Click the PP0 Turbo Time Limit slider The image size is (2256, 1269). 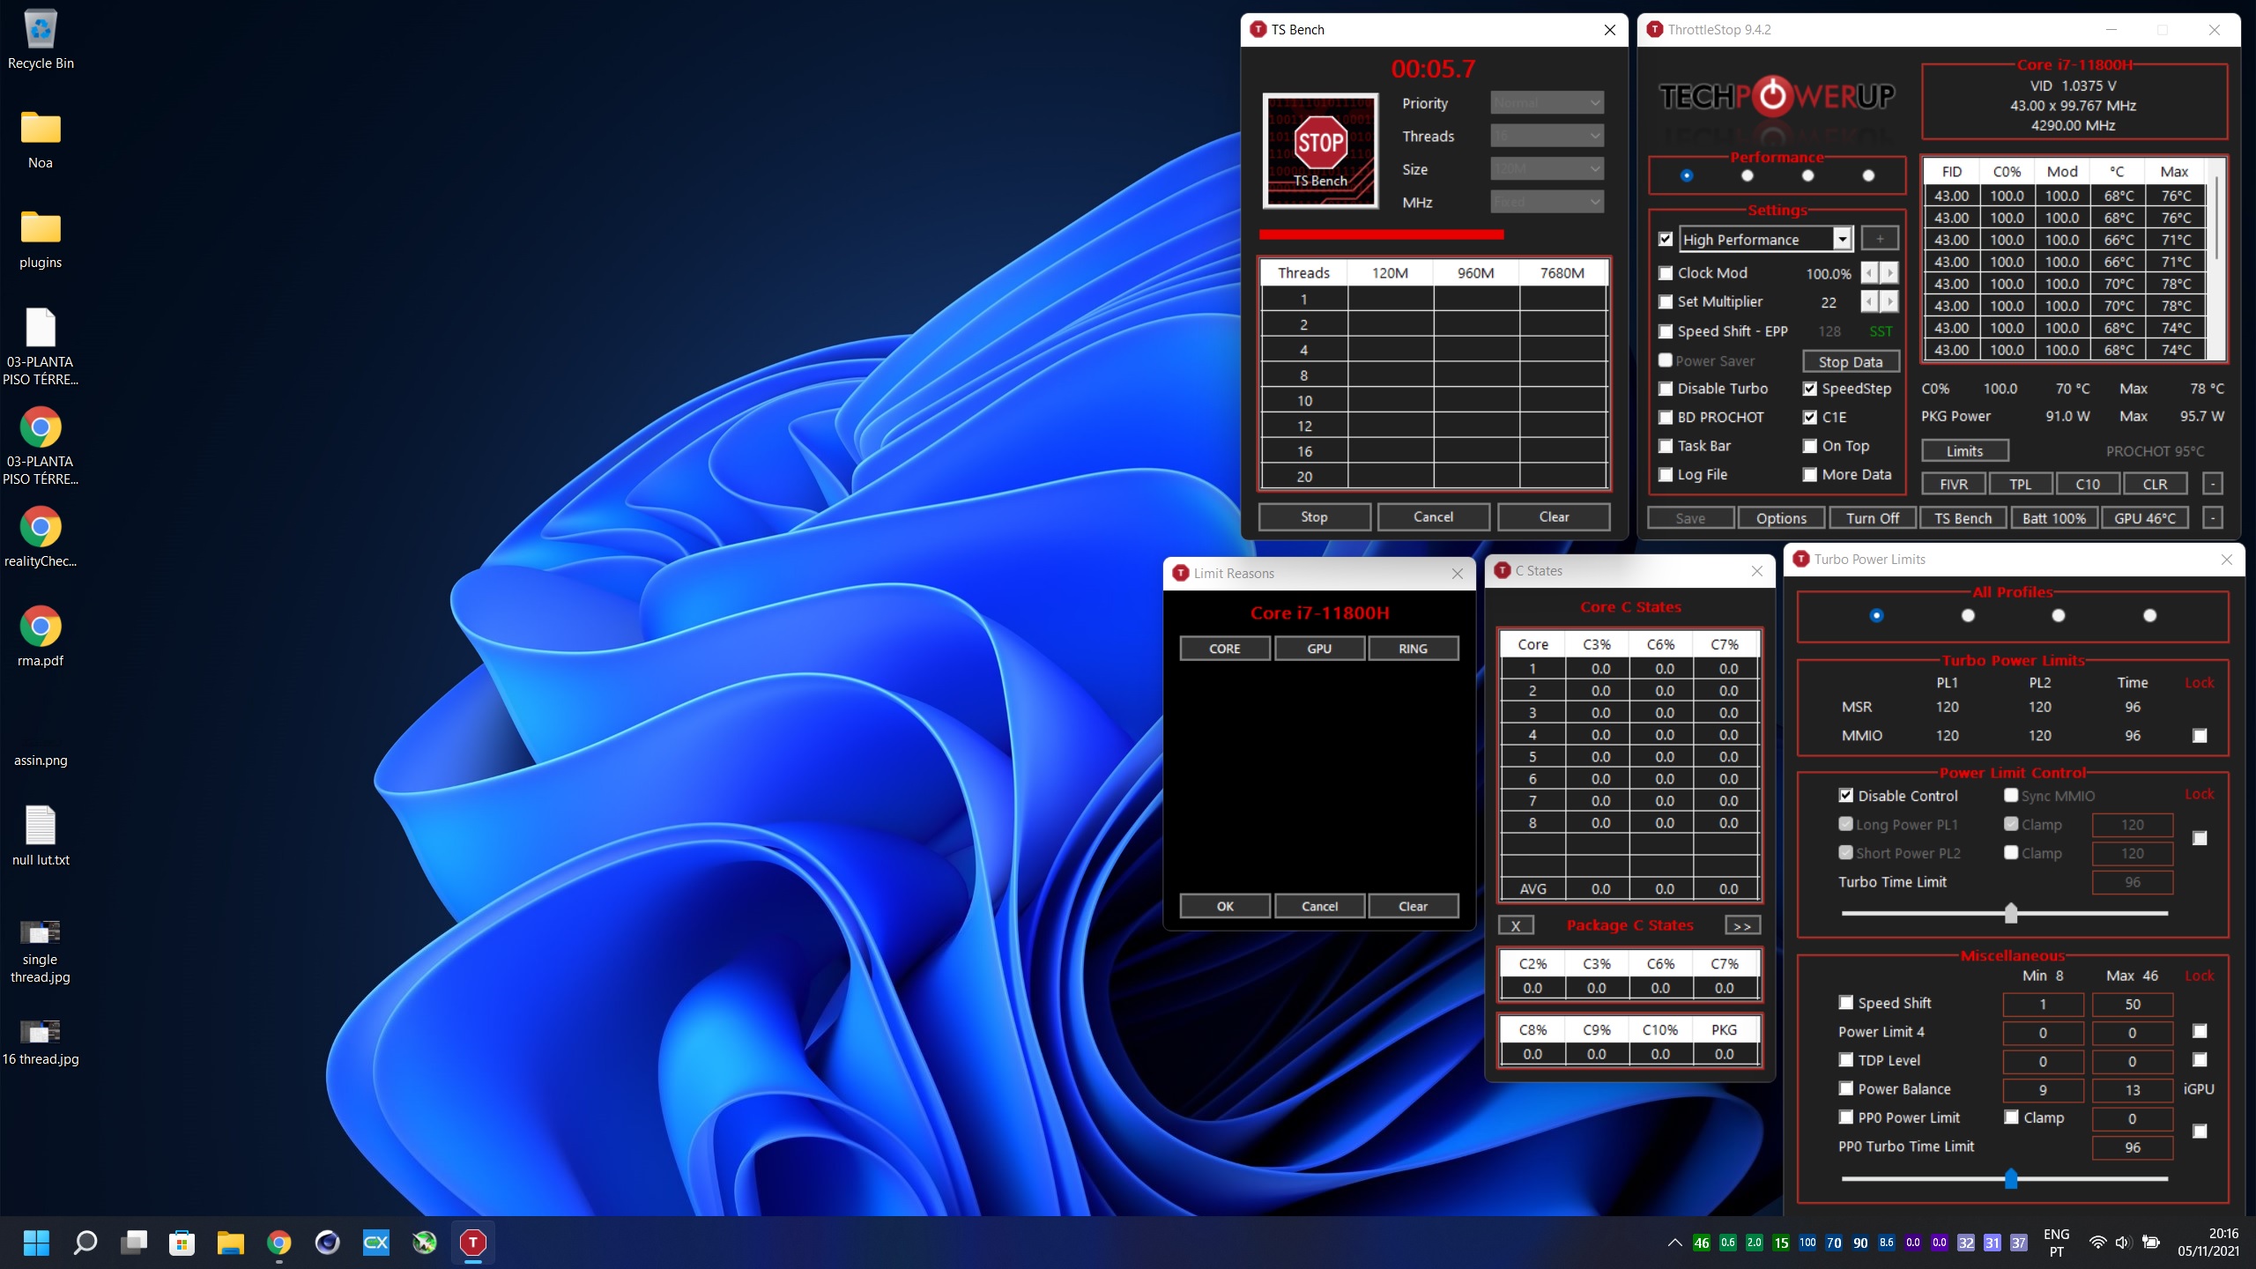tap(2010, 1178)
